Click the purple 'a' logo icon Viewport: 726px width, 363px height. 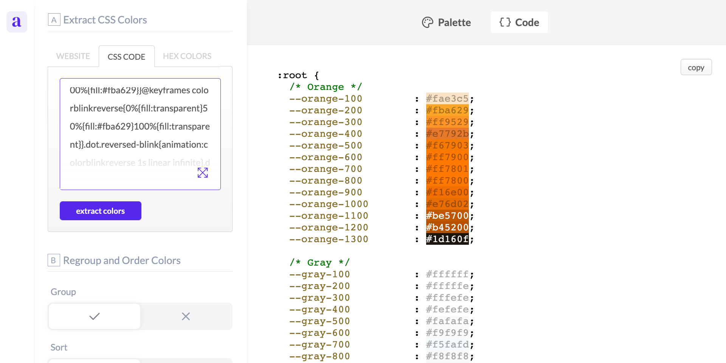[x=17, y=22]
